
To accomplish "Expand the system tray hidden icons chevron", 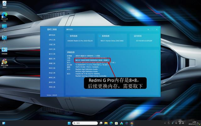I will [x=165, y=123].
